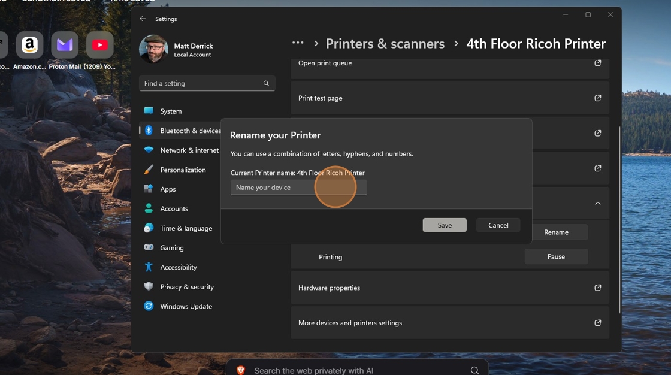Image resolution: width=671 pixels, height=375 pixels.
Task: Cancel the Rename your Printer dialog
Action: click(498, 225)
